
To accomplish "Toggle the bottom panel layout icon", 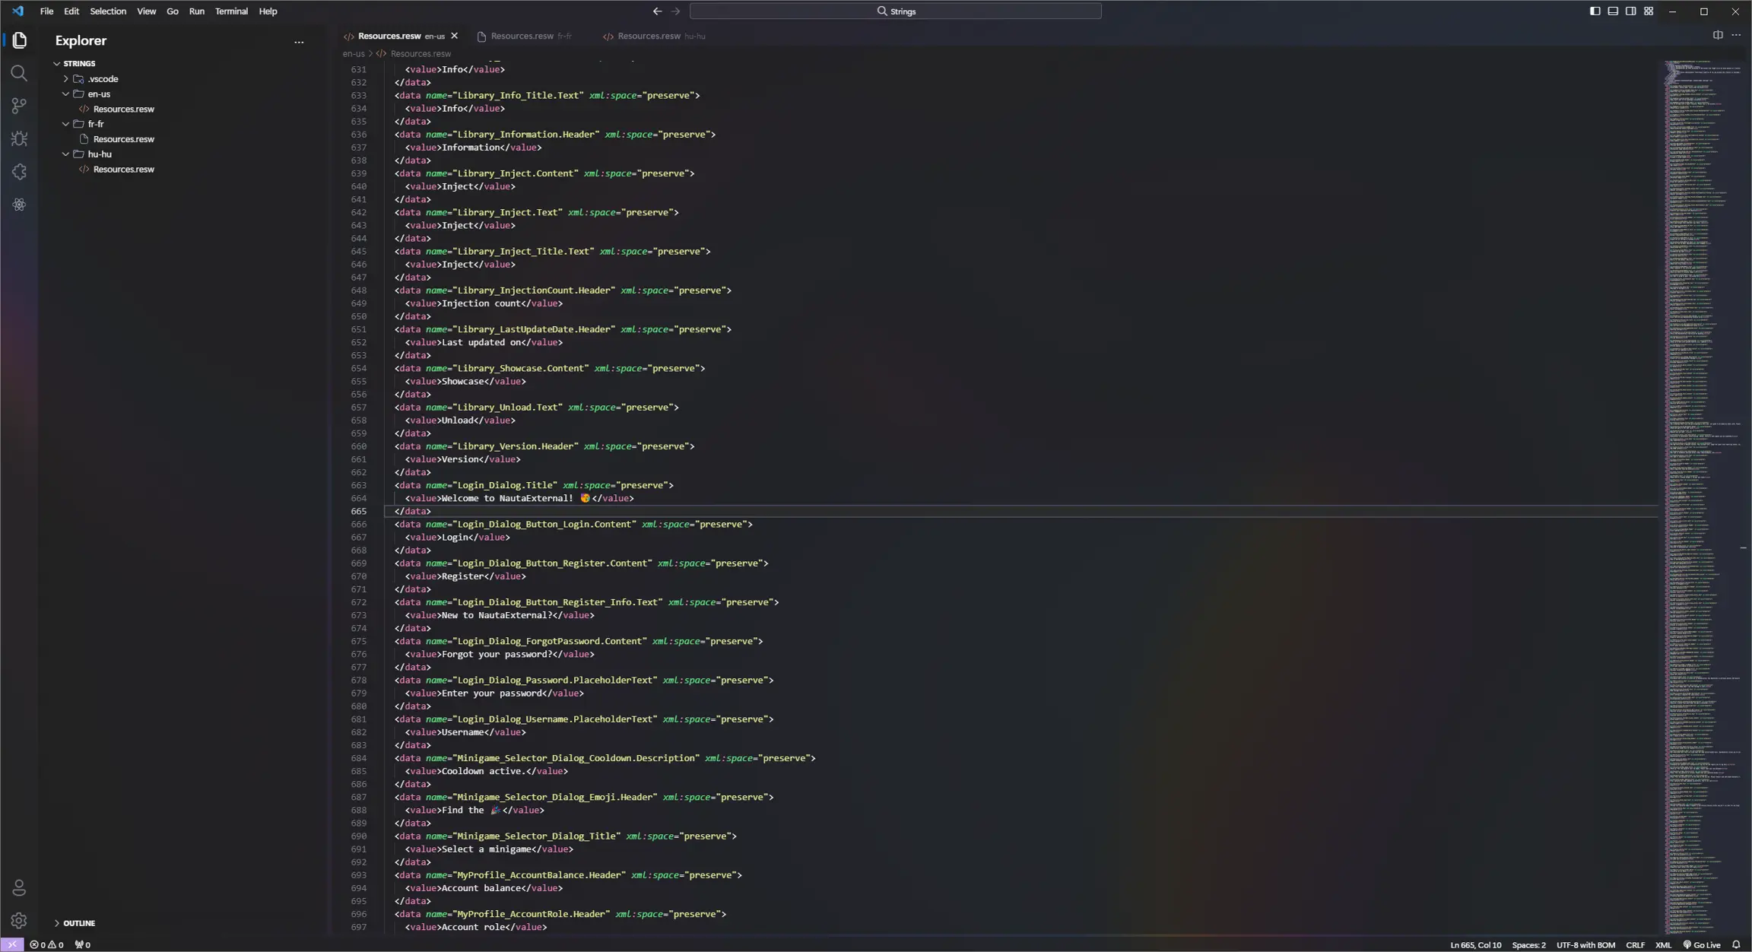I will 1613,11.
